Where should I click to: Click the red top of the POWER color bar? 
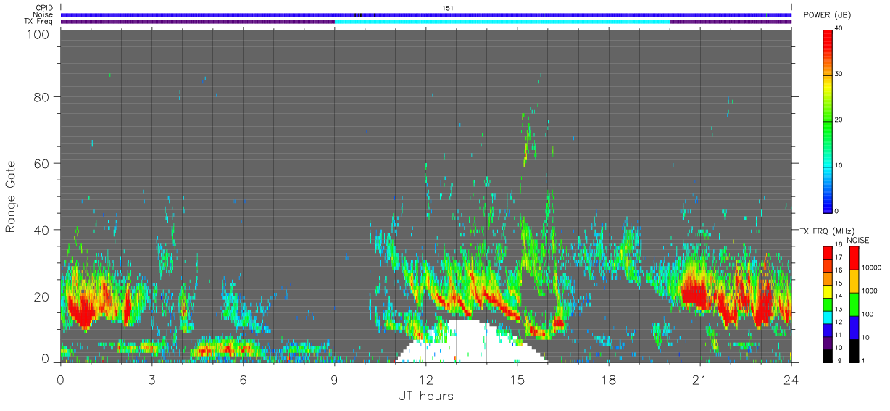[x=828, y=40]
